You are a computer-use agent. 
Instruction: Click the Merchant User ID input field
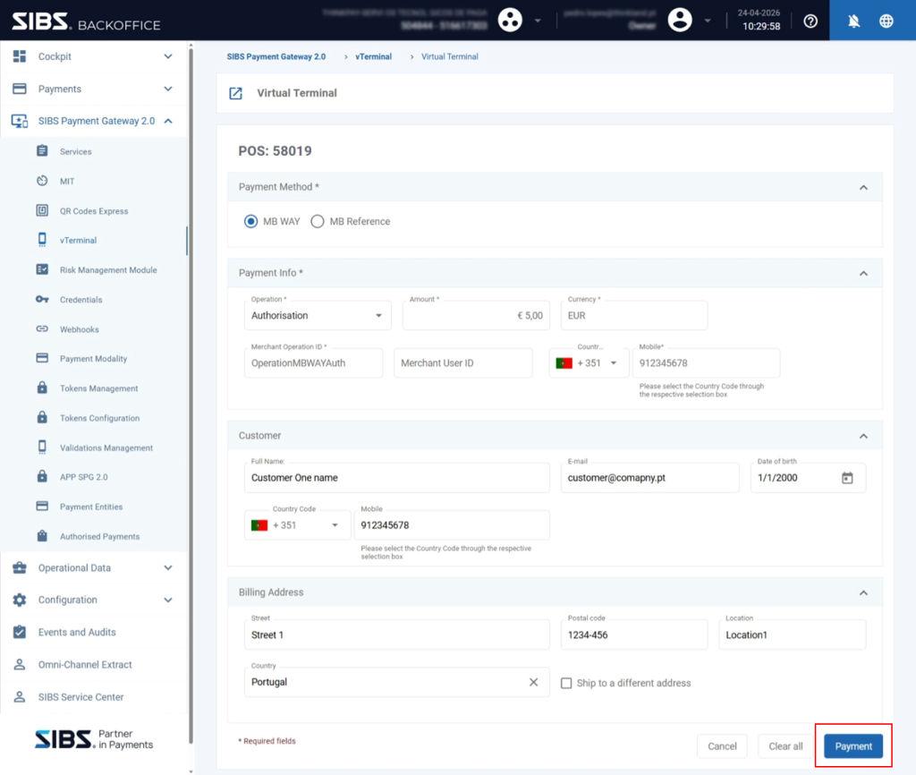[463, 363]
